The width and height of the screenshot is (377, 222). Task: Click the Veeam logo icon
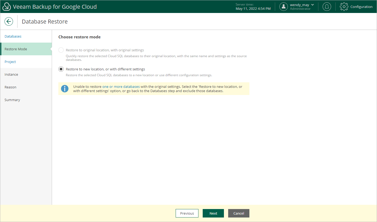pos(6,7)
